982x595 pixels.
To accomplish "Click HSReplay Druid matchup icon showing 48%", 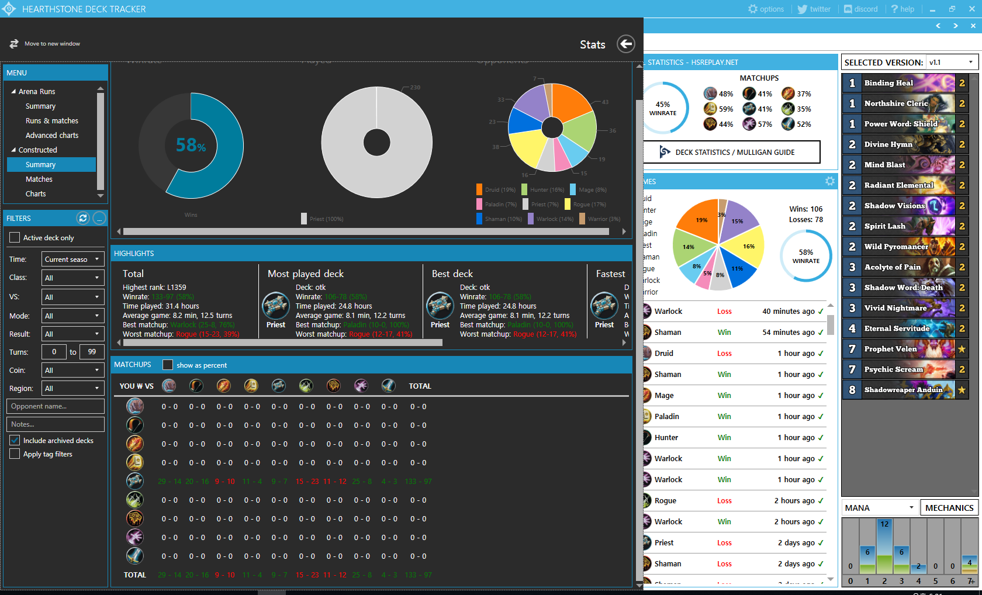I will coord(710,94).
